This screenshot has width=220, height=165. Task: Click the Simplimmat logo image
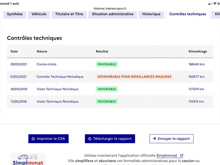point(28,159)
